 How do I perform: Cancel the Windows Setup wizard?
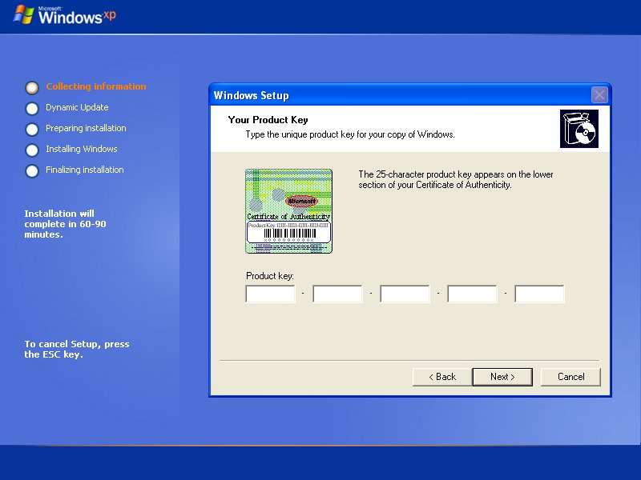[570, 377]
